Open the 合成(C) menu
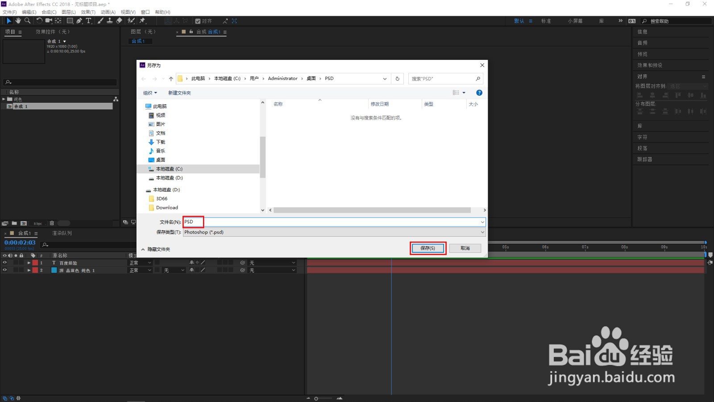Image resolution: width=714 pixels, height=402 pixels. (49, 12)
